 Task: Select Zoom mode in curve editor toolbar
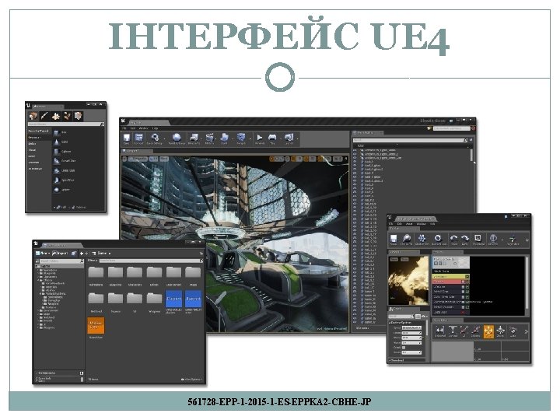coord(500,332)
